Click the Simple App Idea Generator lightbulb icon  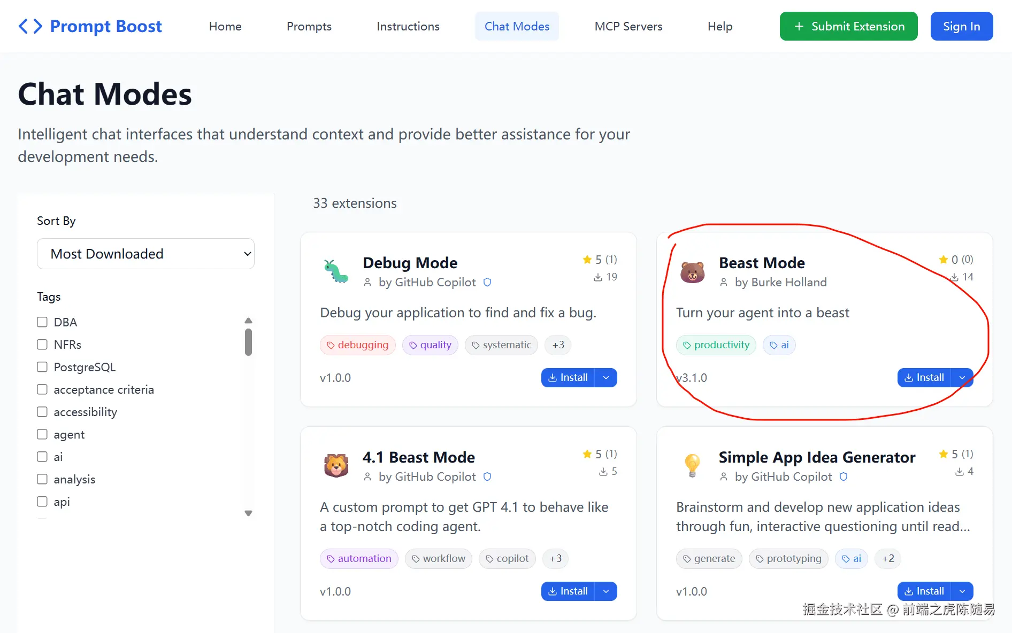(692, 465)
